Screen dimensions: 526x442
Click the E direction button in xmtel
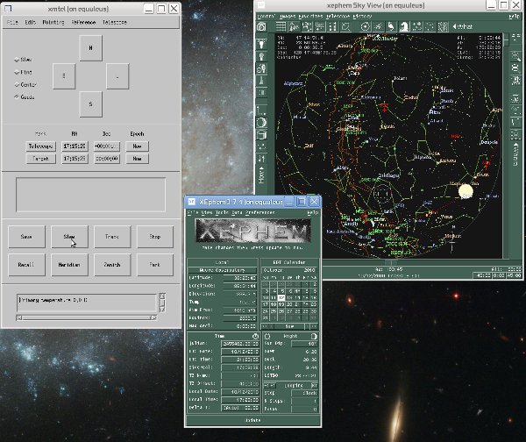click(x=64, y=76)
